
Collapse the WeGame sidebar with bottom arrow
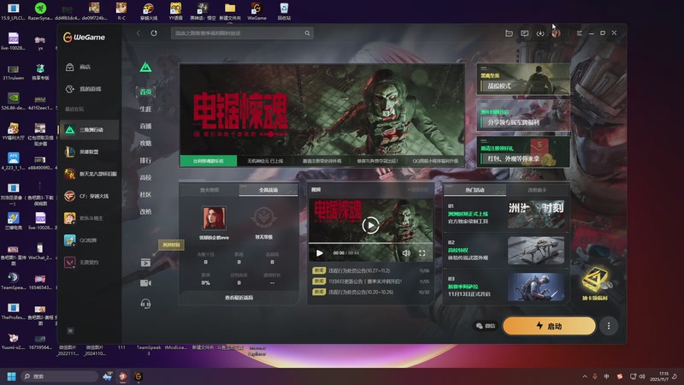tap(70, 331)
